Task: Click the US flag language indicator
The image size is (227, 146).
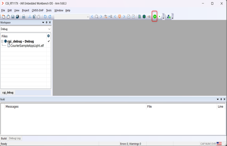Action: click(219, 144)
